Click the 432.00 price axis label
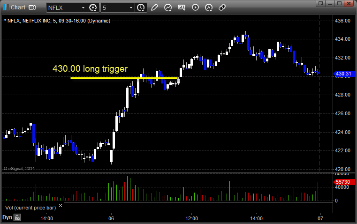The image size is (357, 224). tap(342, 58)
